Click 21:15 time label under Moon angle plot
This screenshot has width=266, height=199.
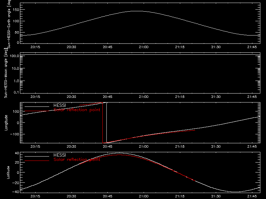tap(180, 97)
